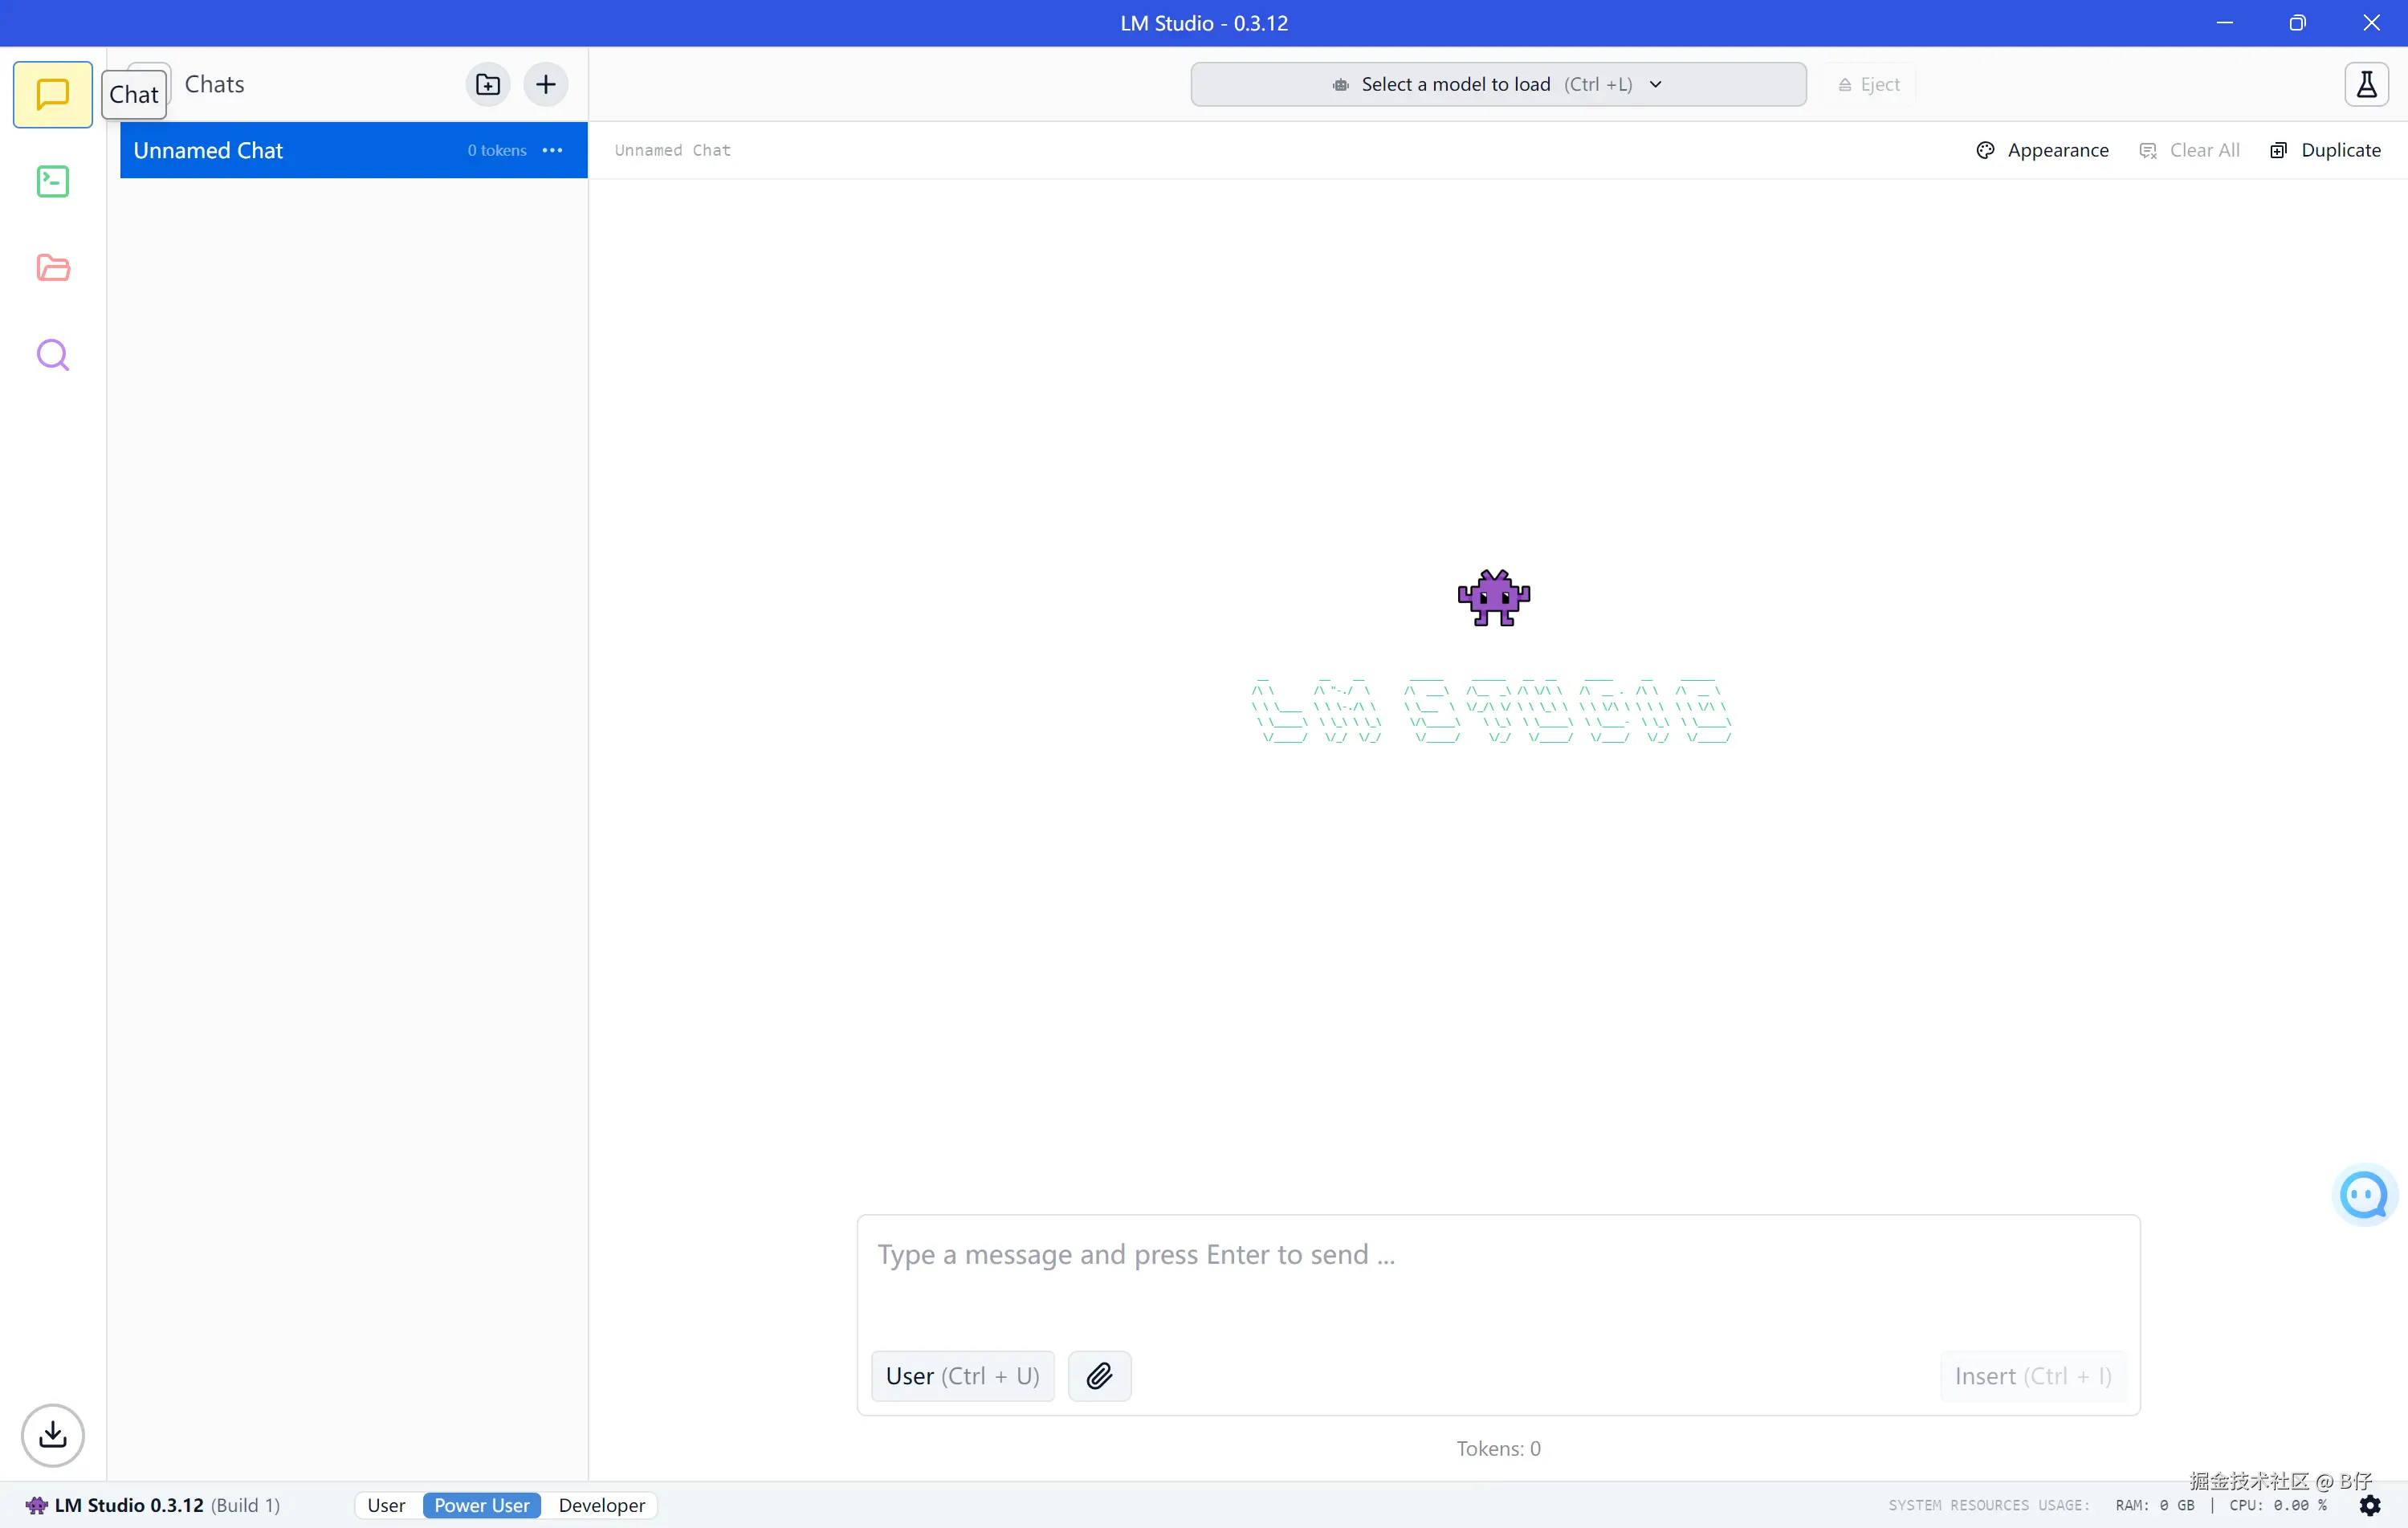
Task: Switch to User mode
Action: coord(386,1505)
